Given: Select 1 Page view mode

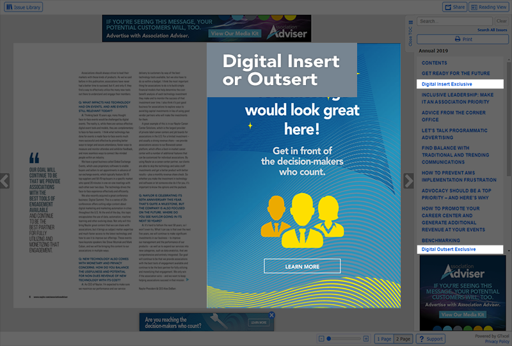Looking at the screenshot, I should click(385, 339).
